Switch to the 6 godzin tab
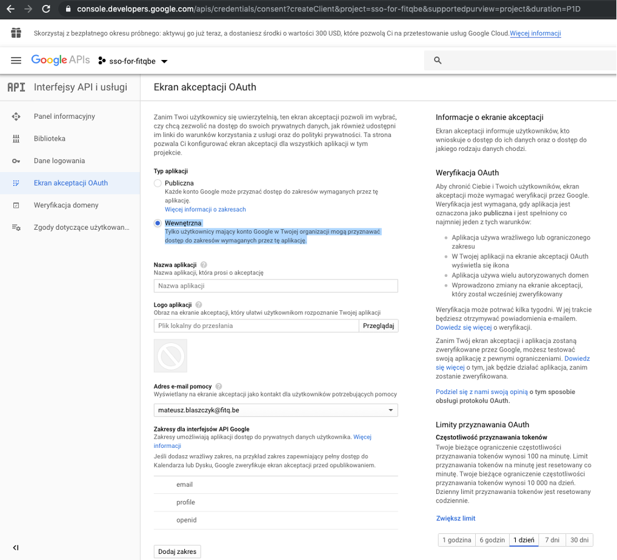Viewport: 617px width, 560px height. coord(492,540)
